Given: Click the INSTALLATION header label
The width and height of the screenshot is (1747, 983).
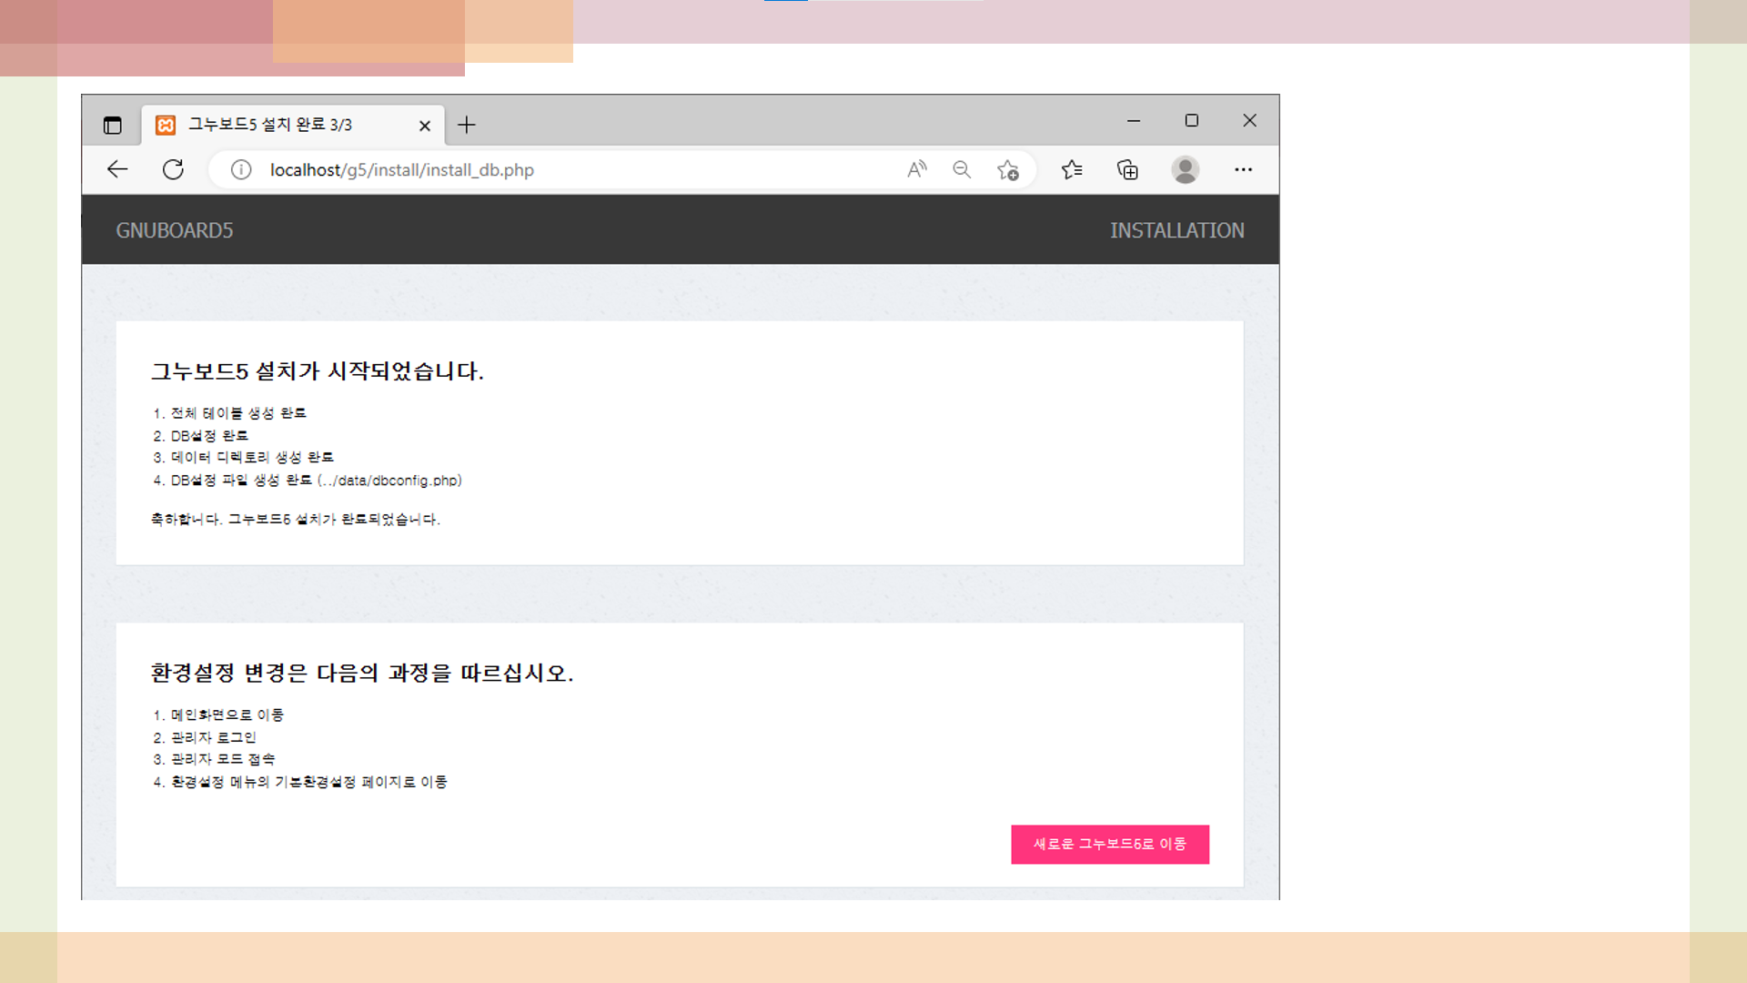Looking at the screenshot, I should 1176,230.
